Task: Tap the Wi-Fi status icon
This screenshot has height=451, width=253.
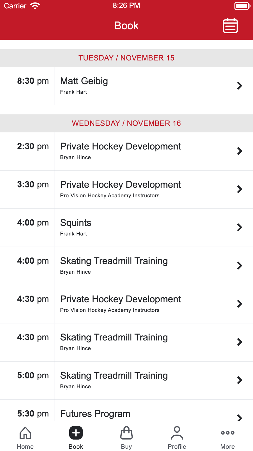Action: [x=35, y=6]
